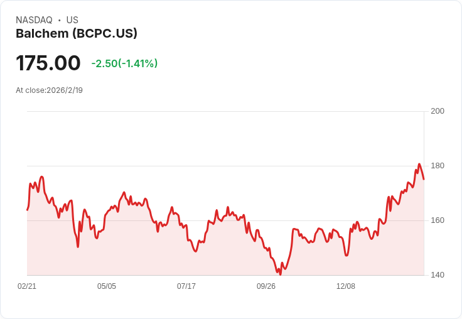Click the At close:2026/2/19 timestamp
The height and width of the screenshot is (319, 462).
point(49,90)
